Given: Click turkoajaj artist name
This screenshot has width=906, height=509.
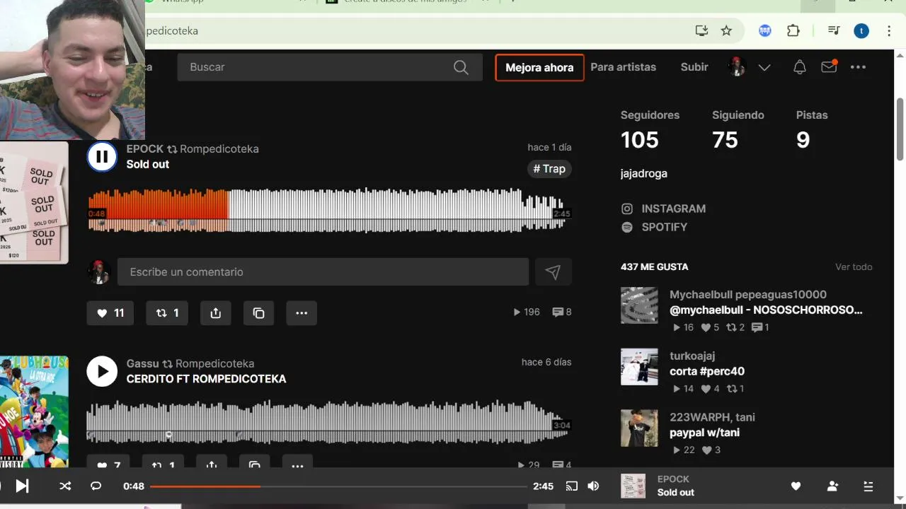Looking at the screenshot, I should coord(692,356).
